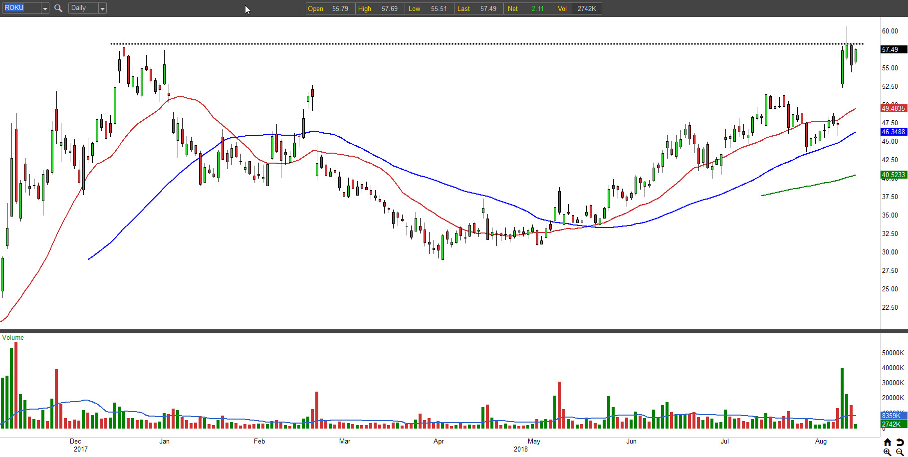Click the red 49.4835 moving average label
Image resolution: width=908 pixels, height=457 pixels.
(x=893, y=108)
